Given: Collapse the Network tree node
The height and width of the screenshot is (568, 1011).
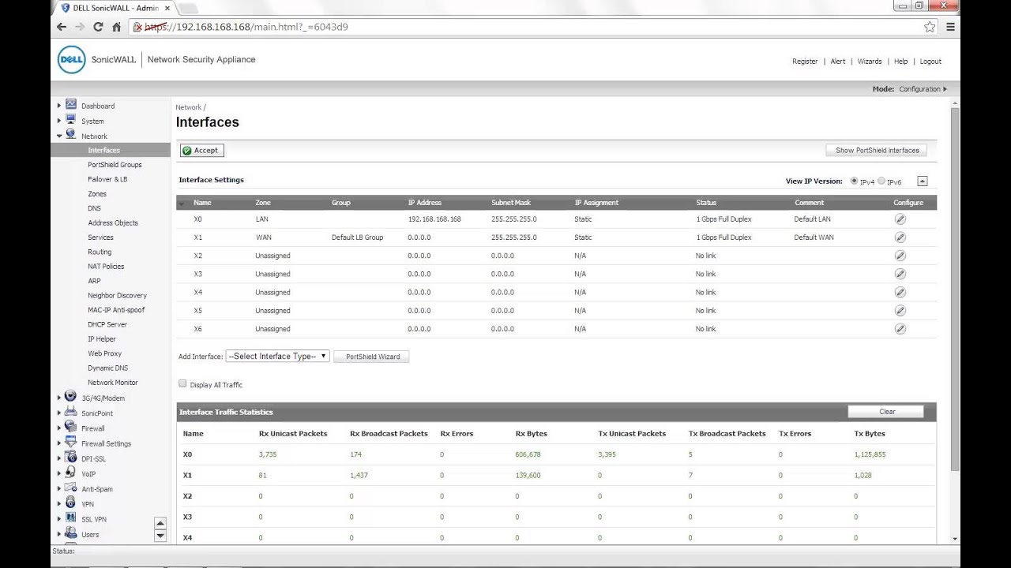Looking at the screenshot, I should point(58,136).
